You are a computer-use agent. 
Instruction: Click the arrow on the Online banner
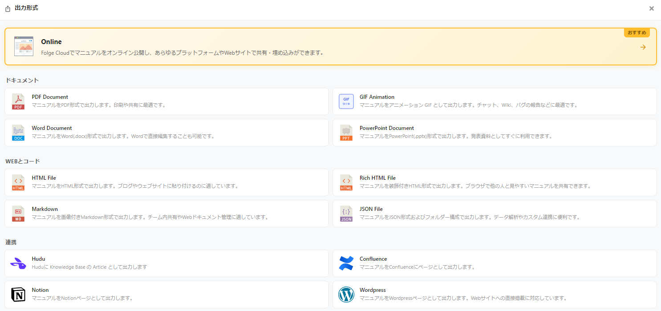pos(643,47)
